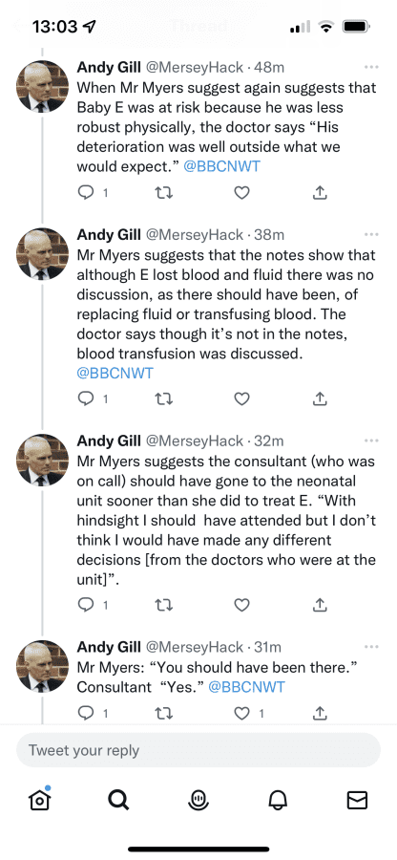397x860 pixels.
Task: Reply to the 48m Baby E tweet
Action: [x=86, y=192]
